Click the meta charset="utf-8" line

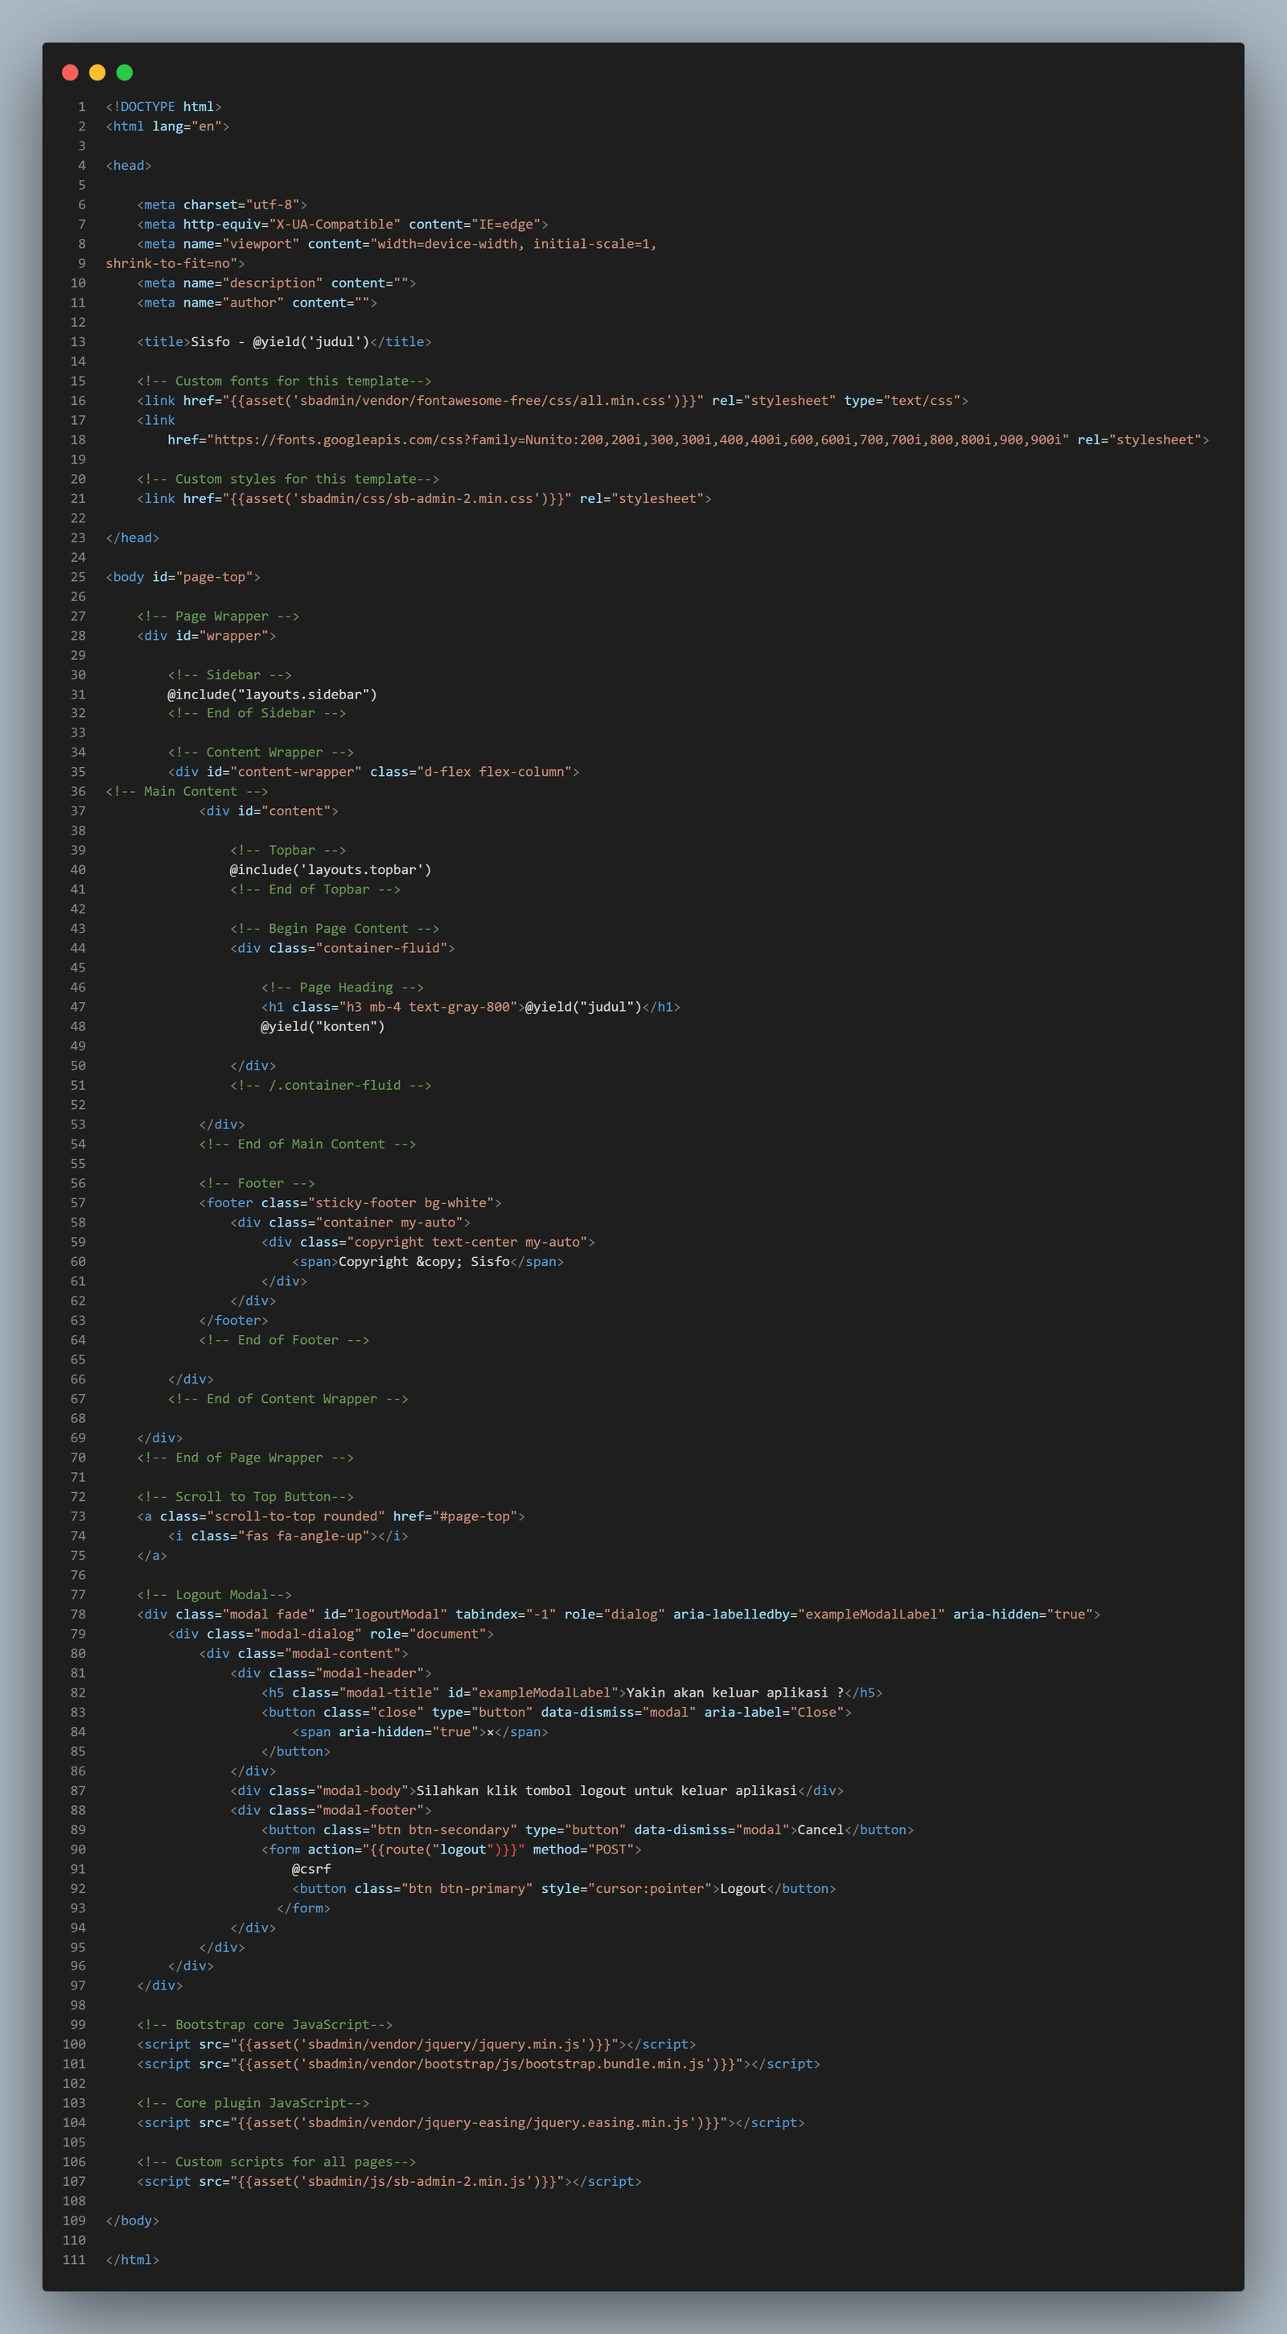(x=222, y=204)
